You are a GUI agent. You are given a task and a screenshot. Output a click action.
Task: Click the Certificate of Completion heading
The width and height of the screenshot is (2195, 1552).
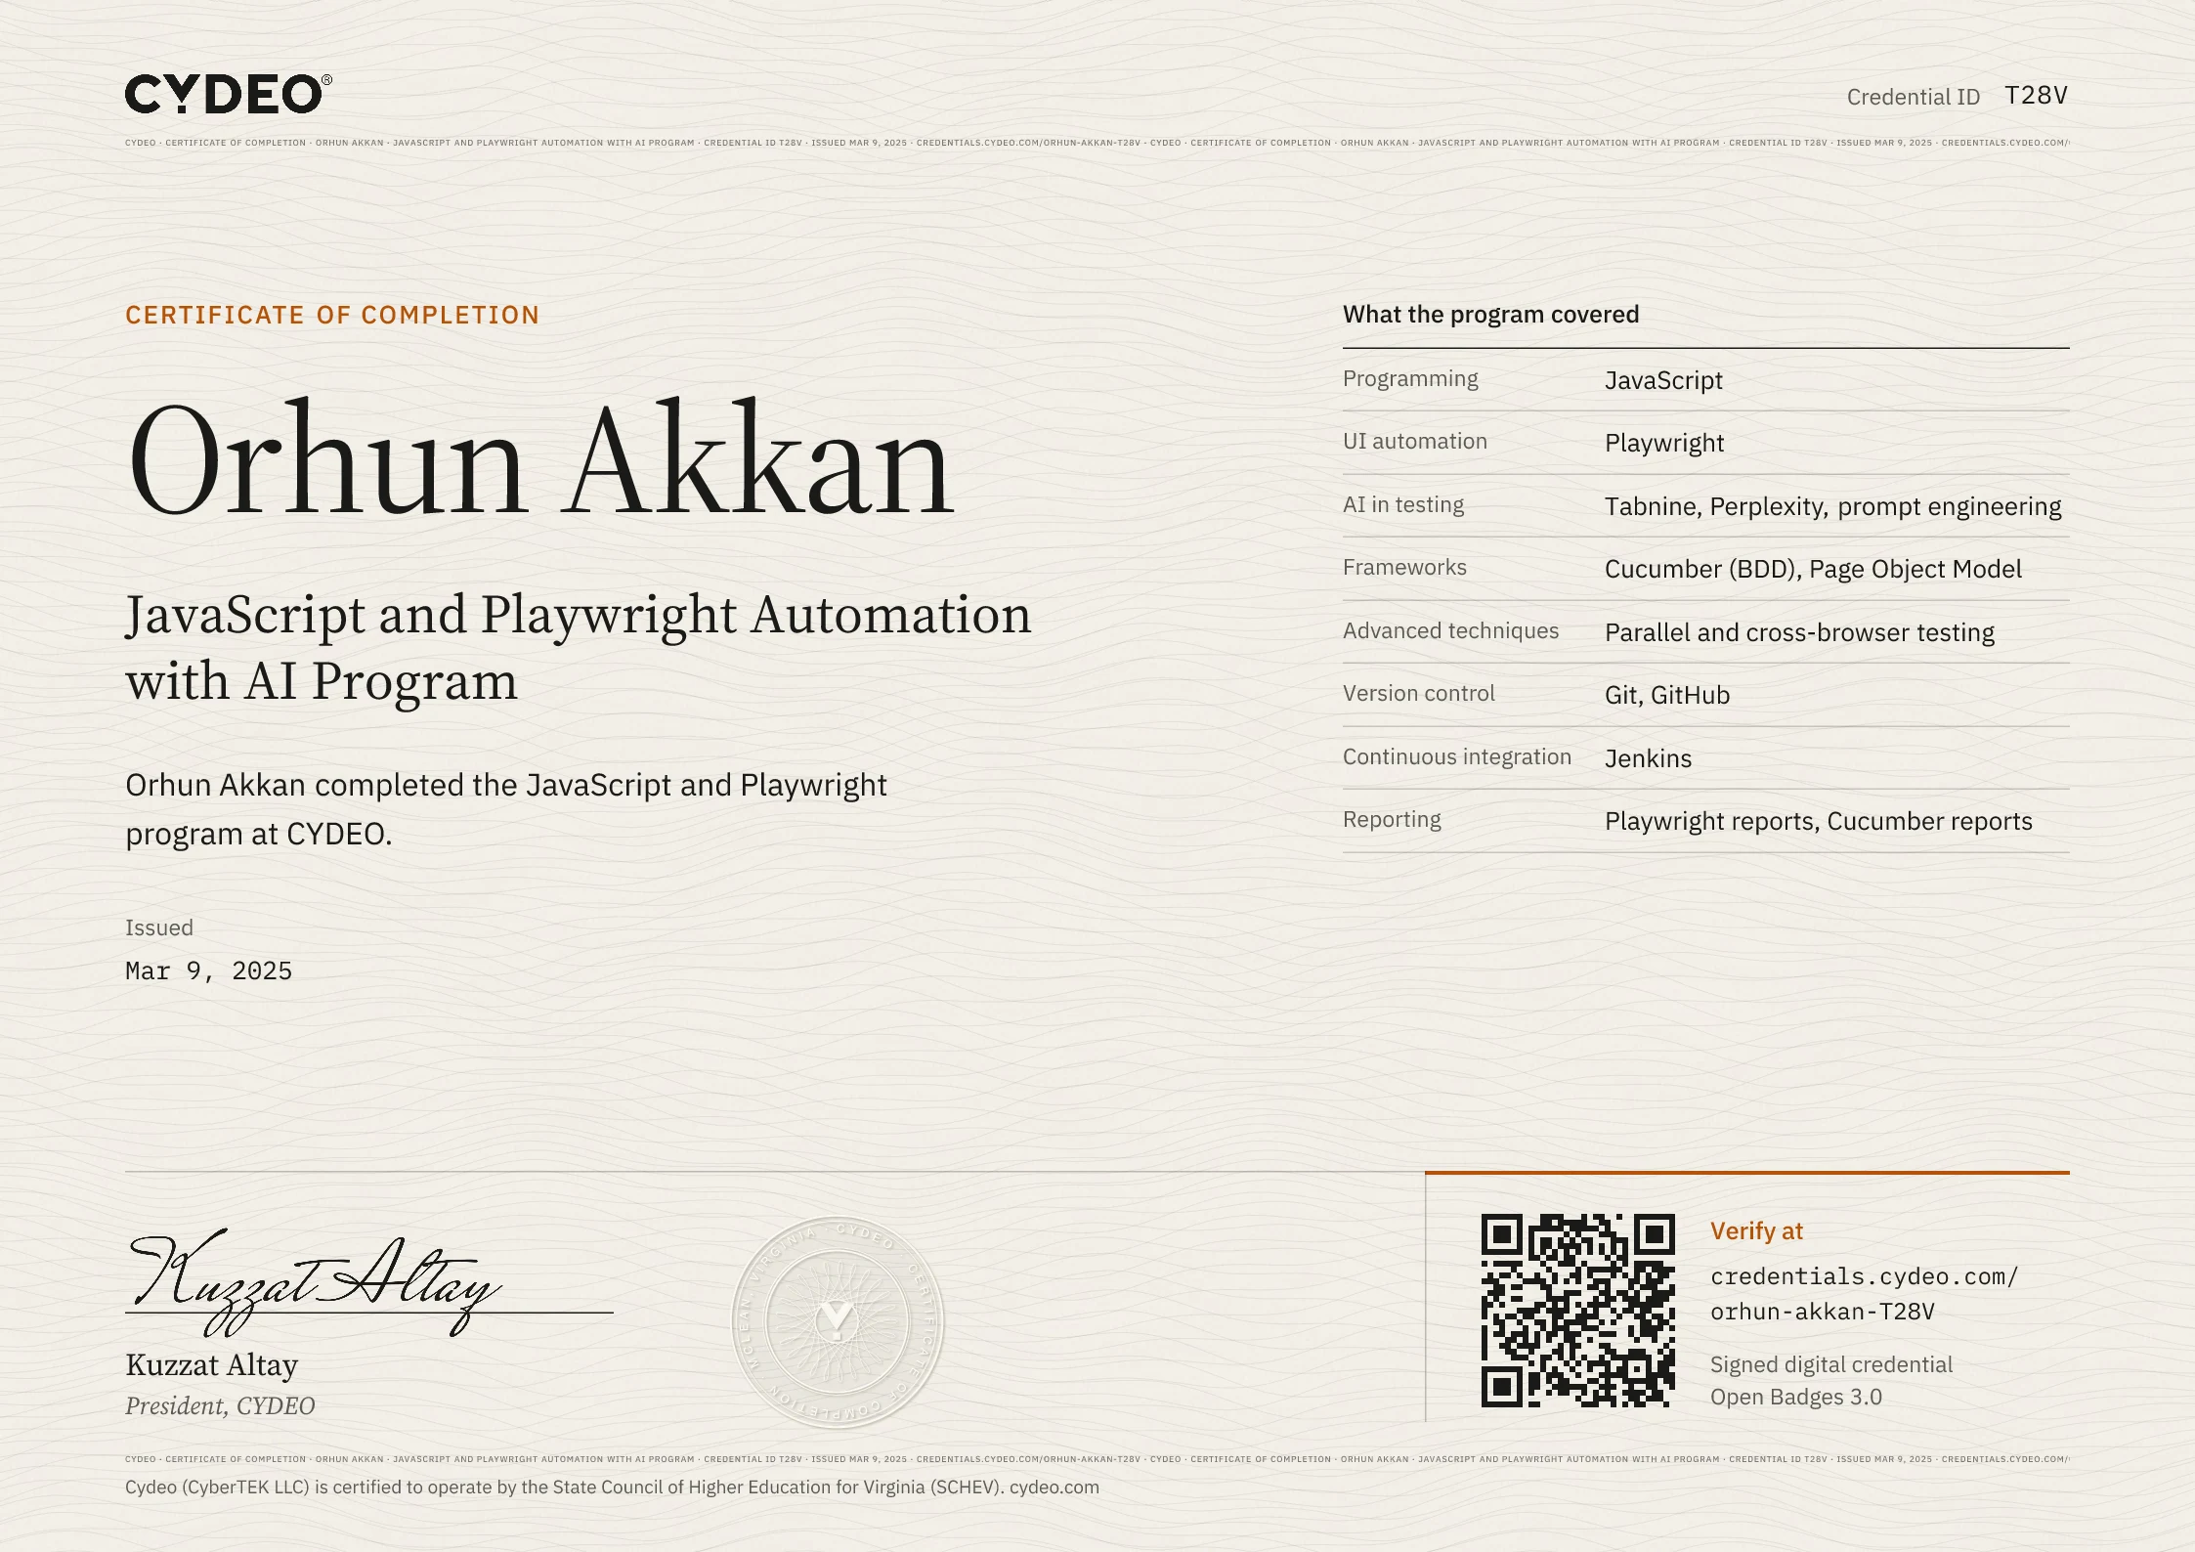pos(332,315)
